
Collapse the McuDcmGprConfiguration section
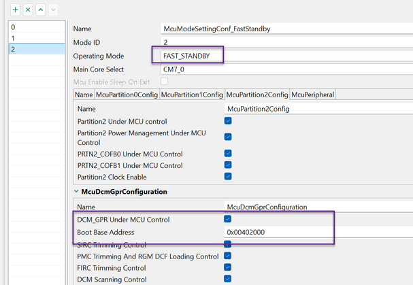pyautogui.click(x=76, y=192)
